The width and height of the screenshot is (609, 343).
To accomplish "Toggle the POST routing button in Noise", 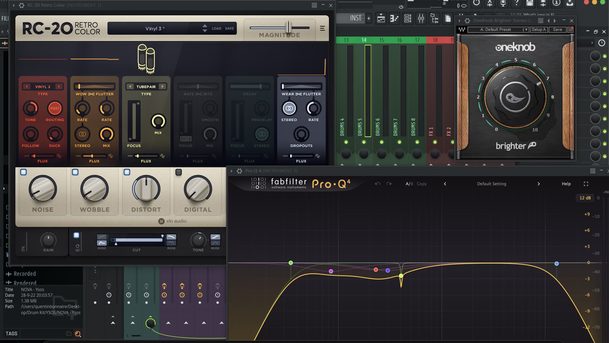I will coord(55,108).
